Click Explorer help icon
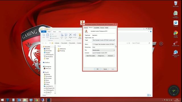The width and height of the screenshot is (182, 102). click(151, 31)
